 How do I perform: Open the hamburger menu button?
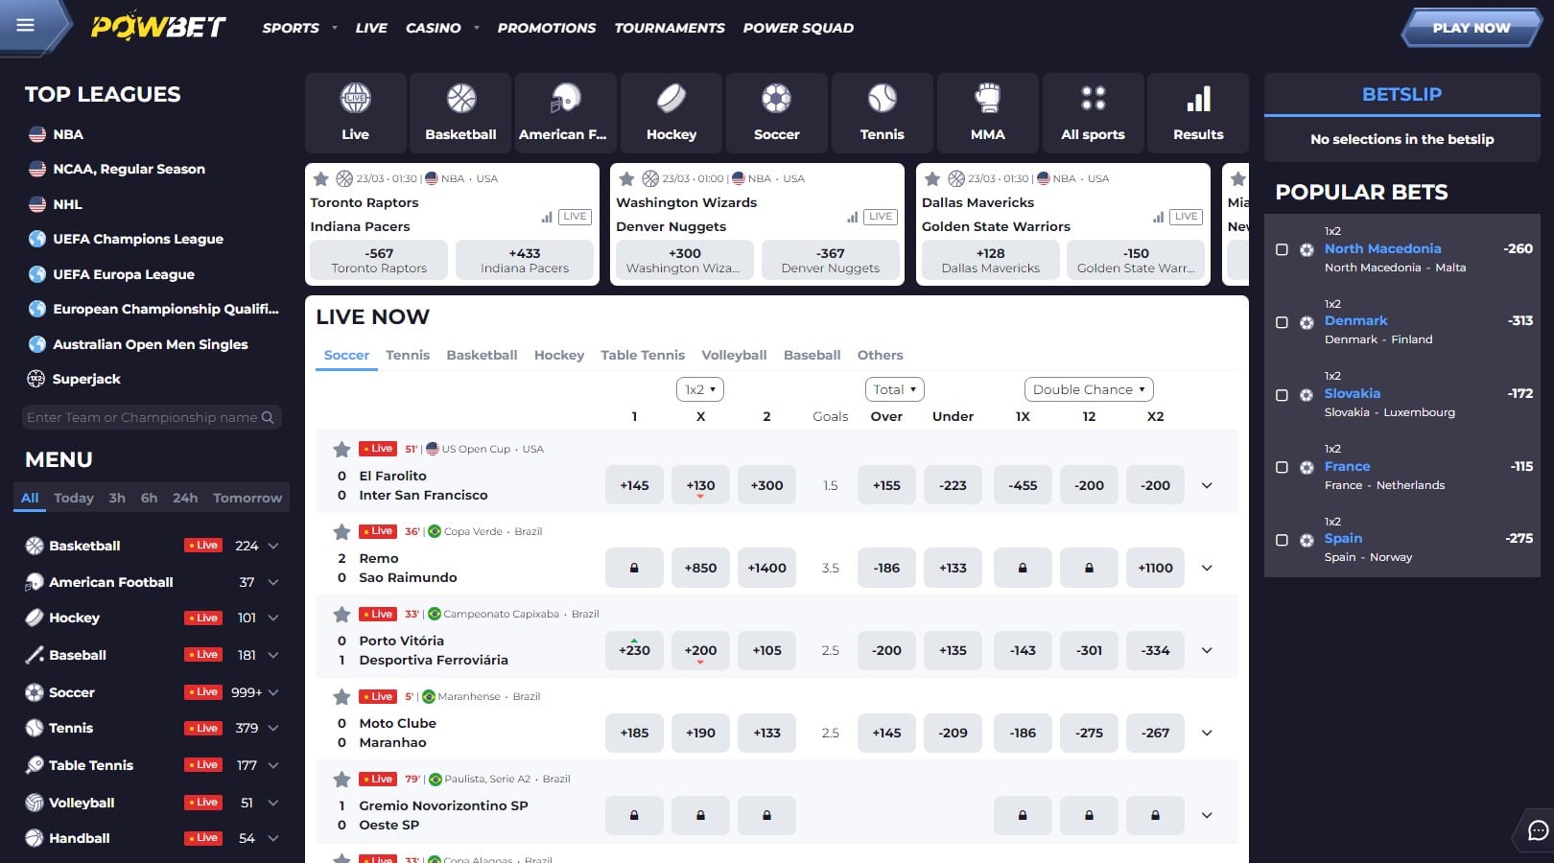26,25
